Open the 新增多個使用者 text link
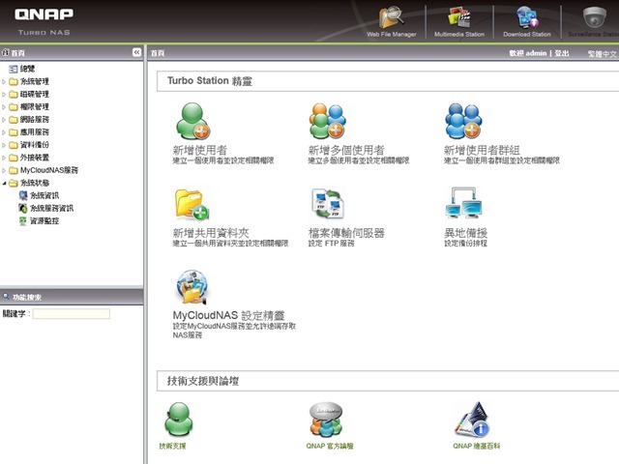This screenshot has width=619, height=464. click(346, 150)
